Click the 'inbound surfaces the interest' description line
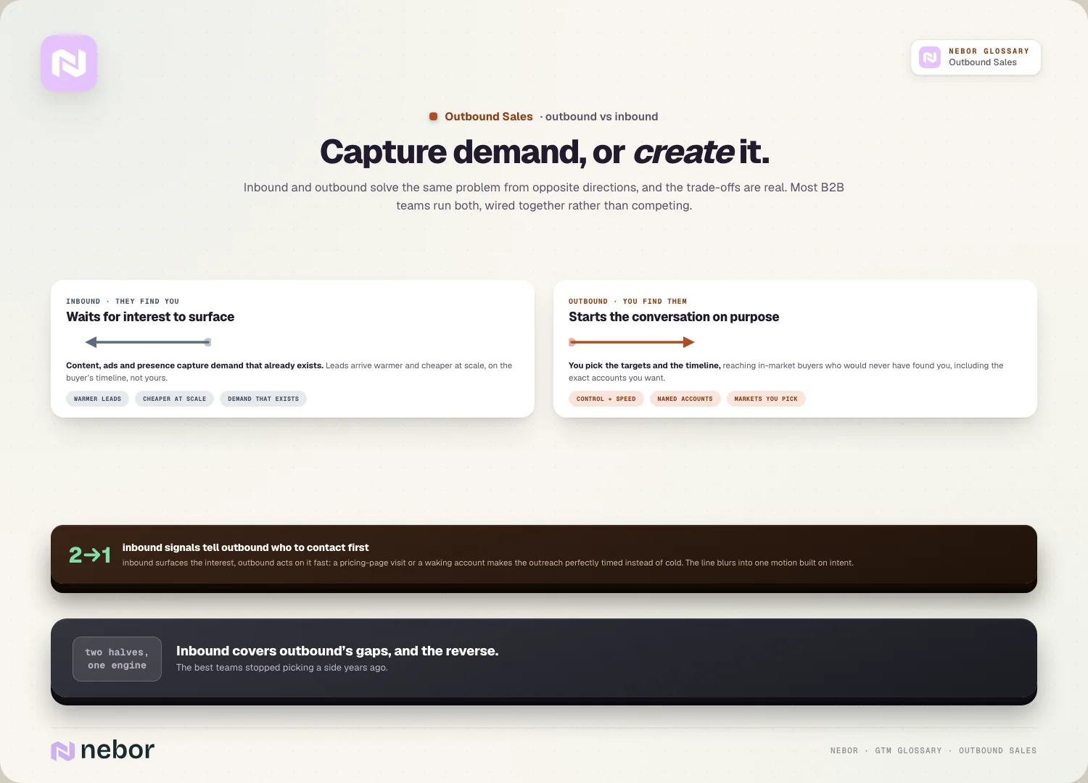Viewport: 1088px width, 783px height. tap(487, 563)
